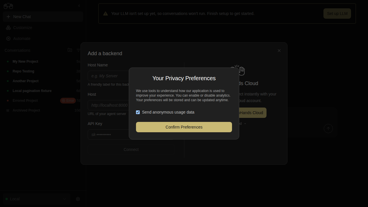Click the Host Name input field
This screenshot has height=207, width=368.
tap(109, 76)
